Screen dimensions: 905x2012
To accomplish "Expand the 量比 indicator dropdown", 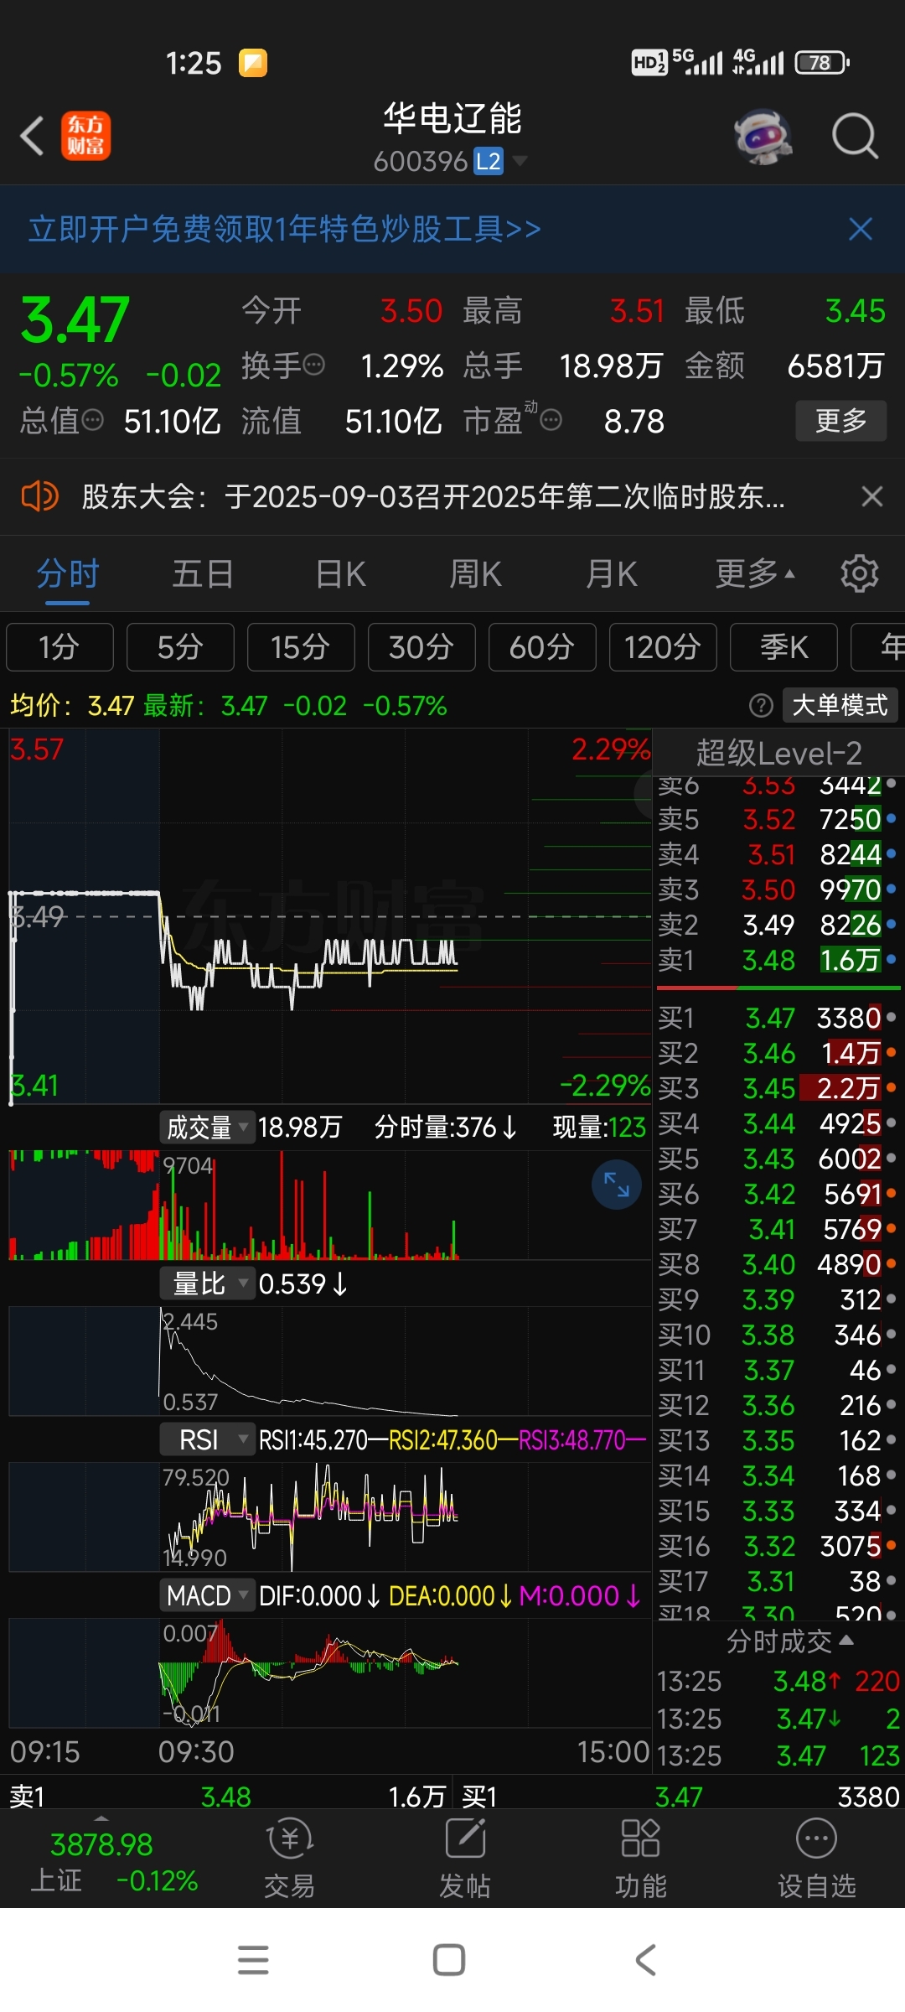I will (207, 1283).
